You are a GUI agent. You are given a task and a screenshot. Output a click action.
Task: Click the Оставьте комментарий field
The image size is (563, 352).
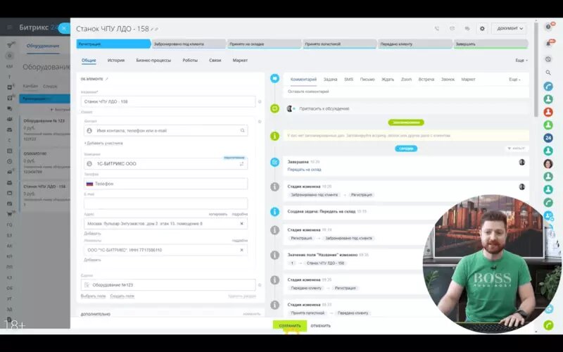(x=406, y=92)
